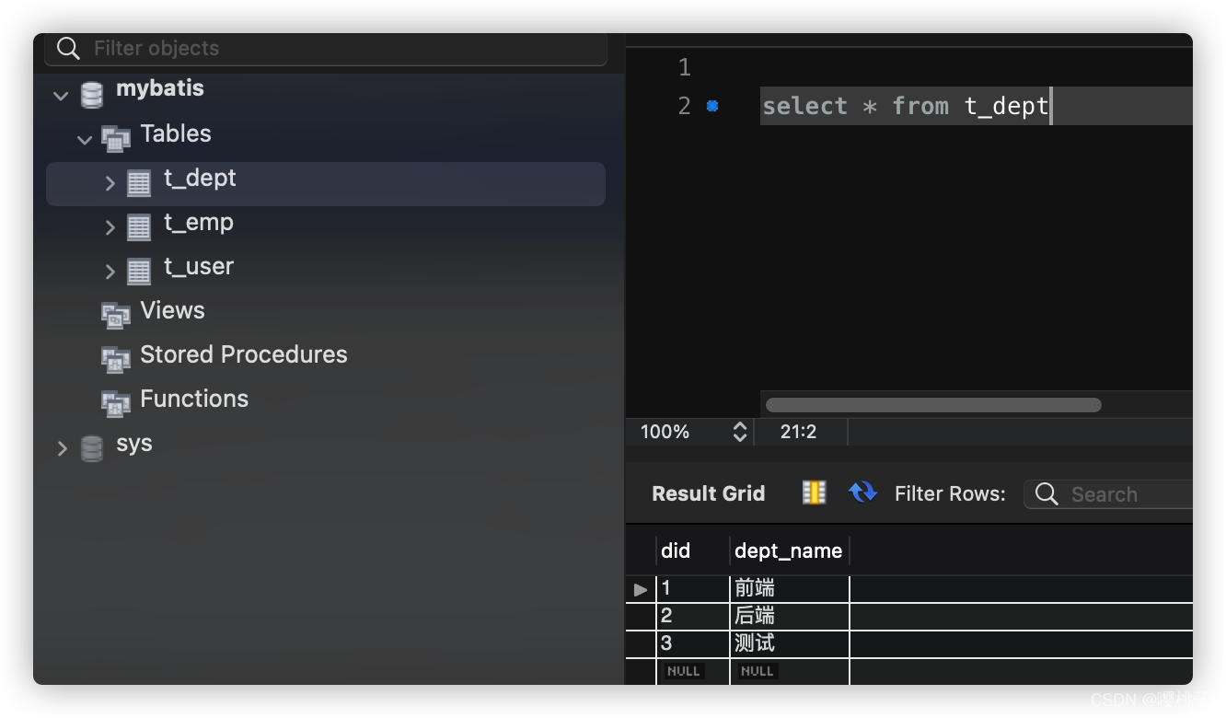Click the row pointer arrow beside row 1
1226x718 pixels.
click(x=641, y=589)
